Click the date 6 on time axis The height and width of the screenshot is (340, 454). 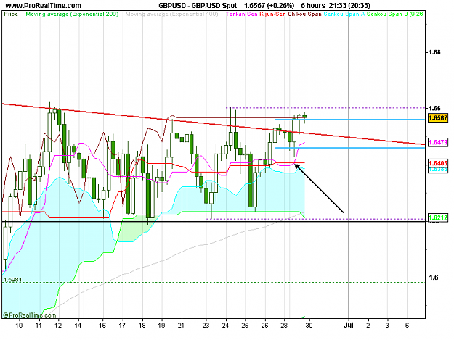407,326
